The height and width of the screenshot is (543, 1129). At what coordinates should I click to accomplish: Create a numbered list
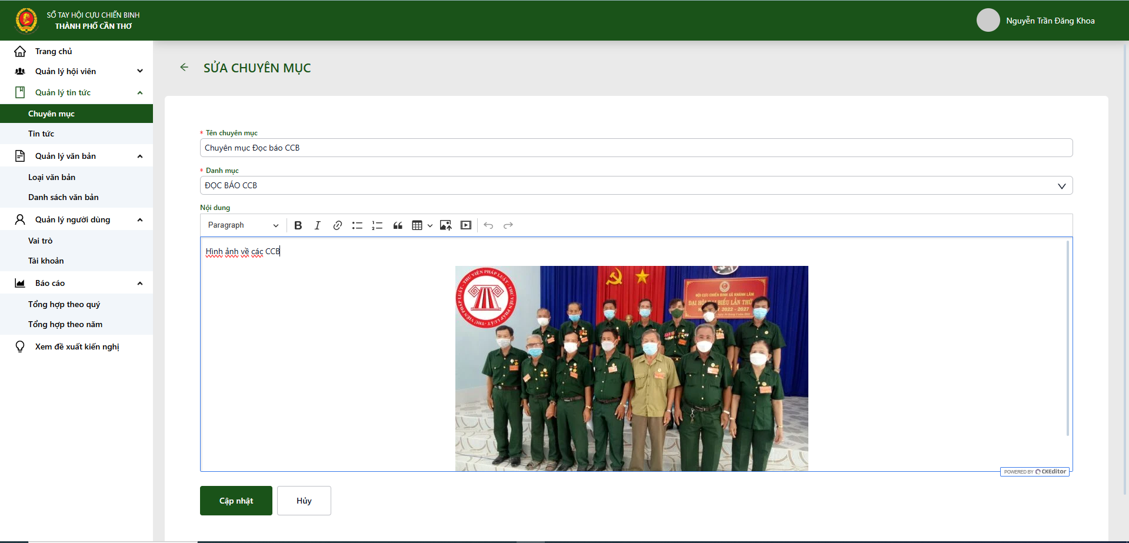pyautogui.click(x=377, y=225)
